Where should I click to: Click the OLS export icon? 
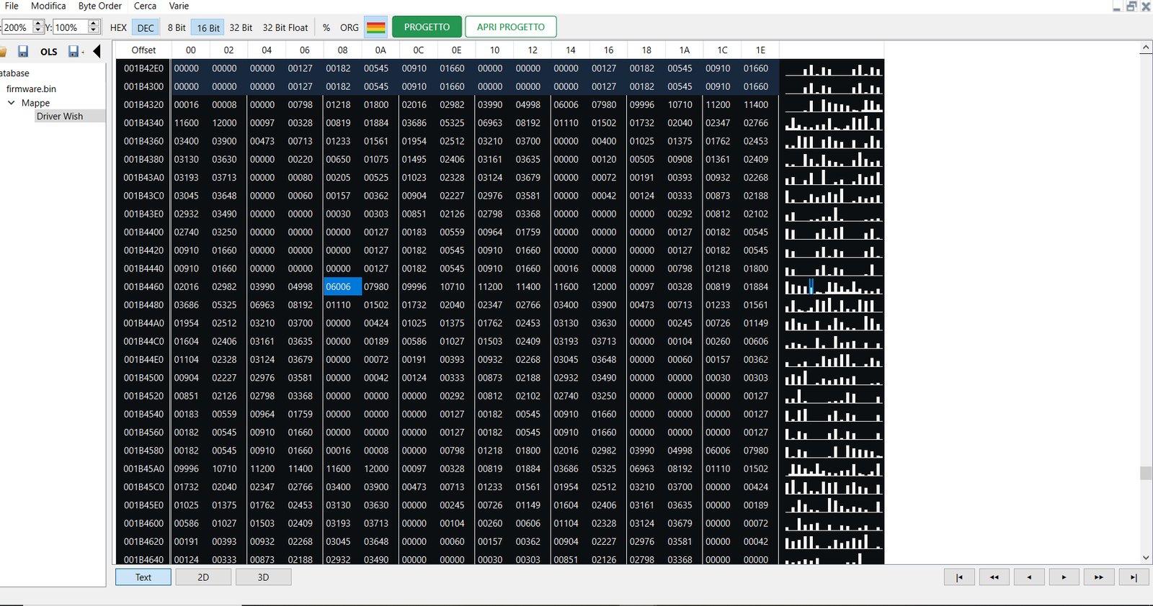49,51
